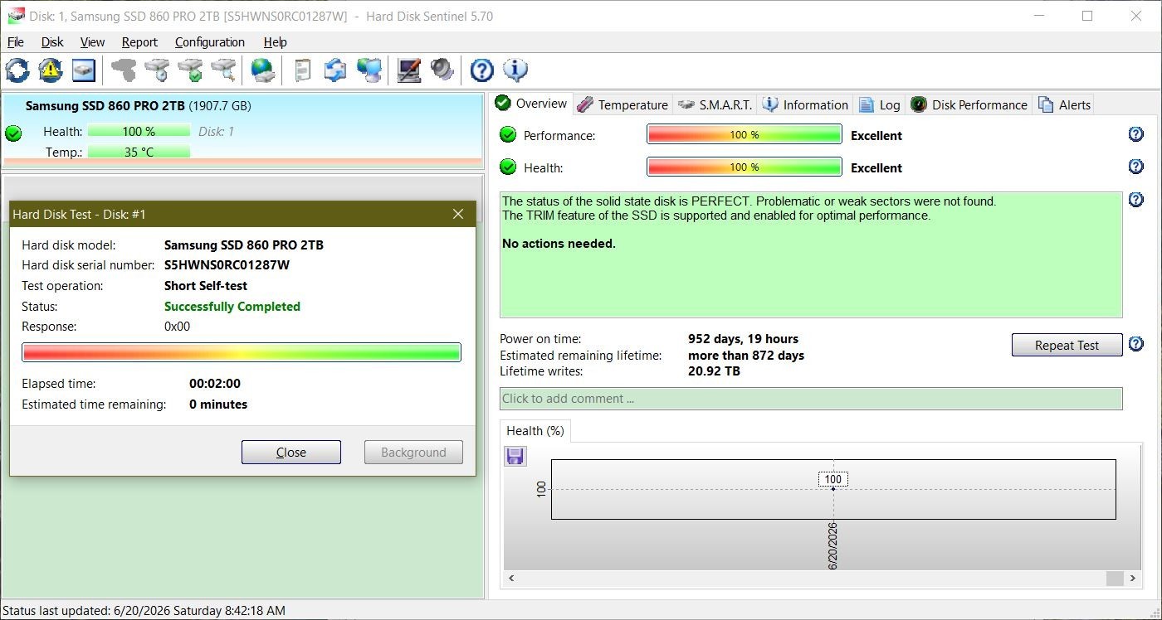Click the 'more than 872 days' value
The height and width of the screenshot is (620, 1162).
(x=746, y=355)
